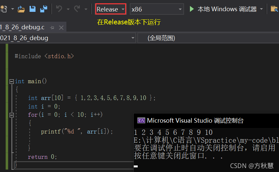Pin the 1_8_26_debug.c tab
Viewport: 279px width, 172px height.
tap(52, 28)
